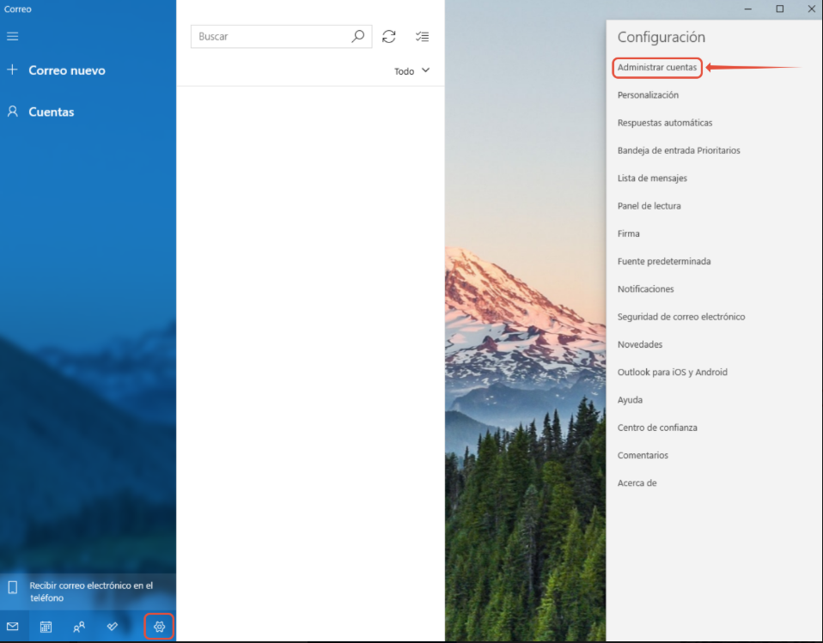Image resolution: width=823 pixels, height=643 pixels.
Task: Open Respuestas automáticas
Action: click(x=664, y=123)
